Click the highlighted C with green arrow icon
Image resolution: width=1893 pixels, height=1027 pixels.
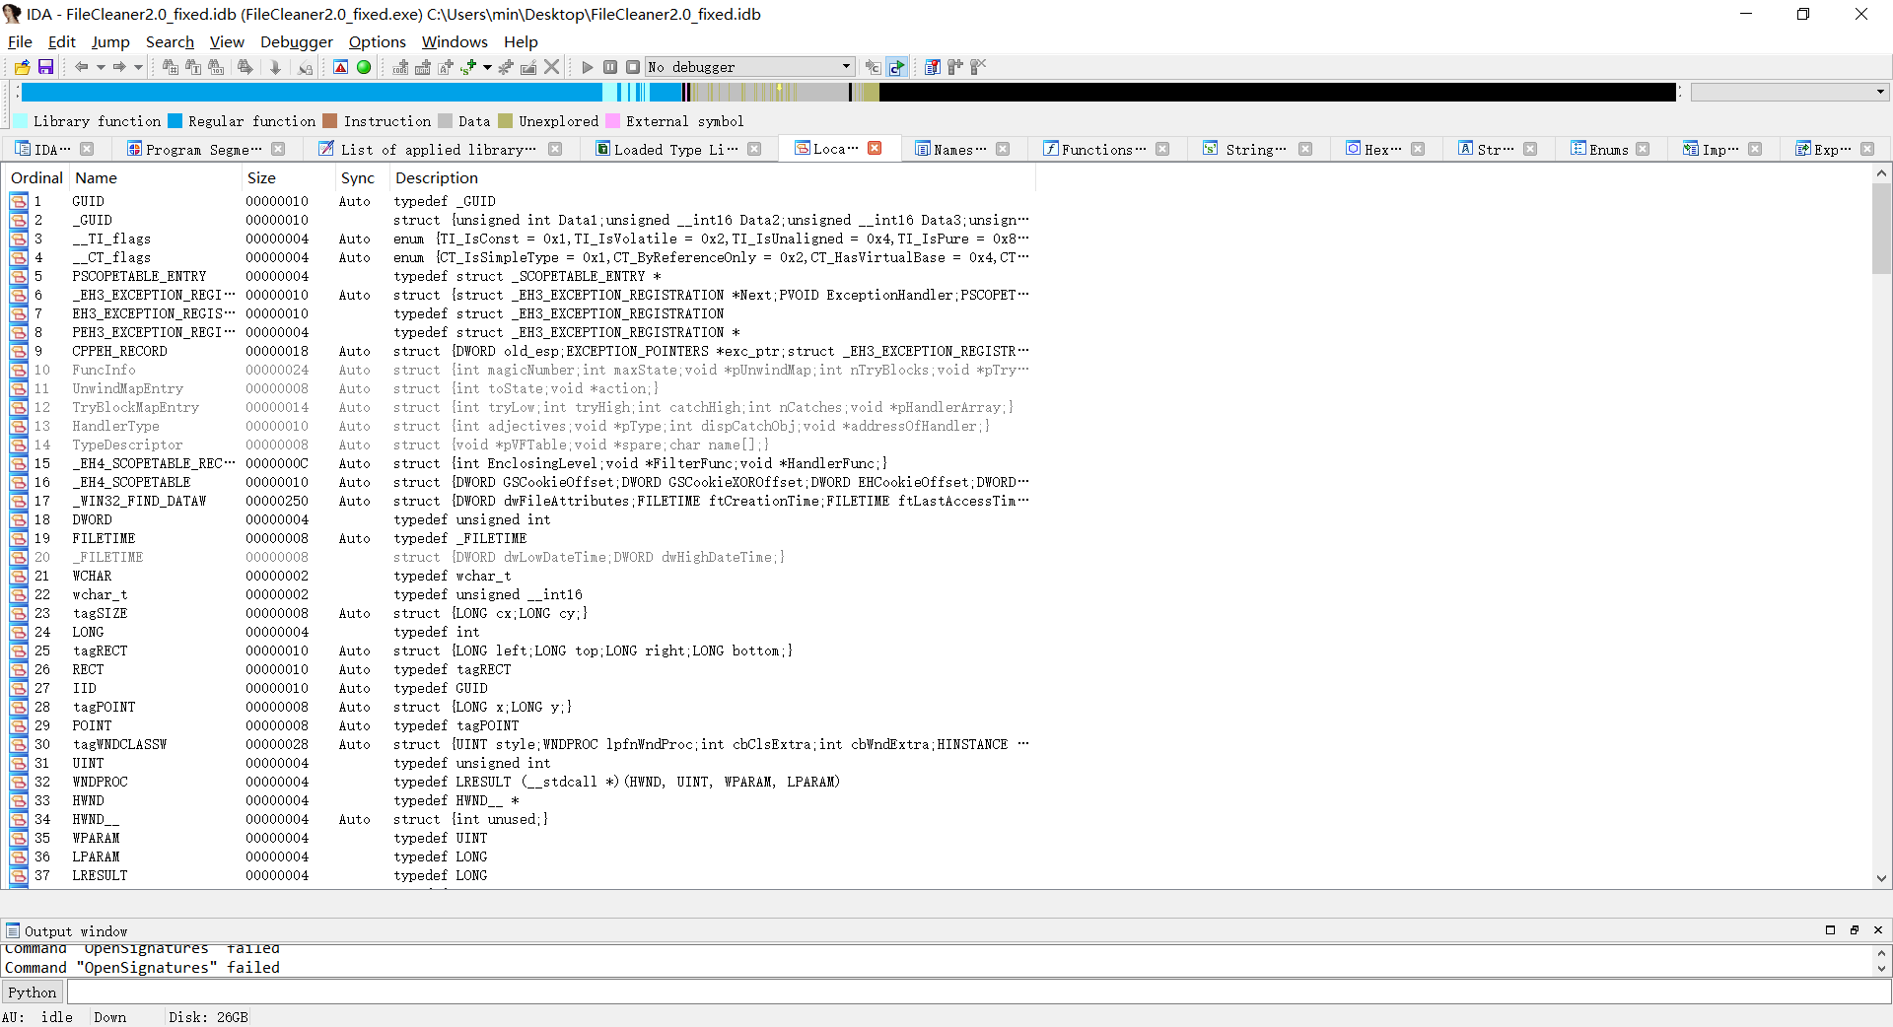[x=896, y=67]
